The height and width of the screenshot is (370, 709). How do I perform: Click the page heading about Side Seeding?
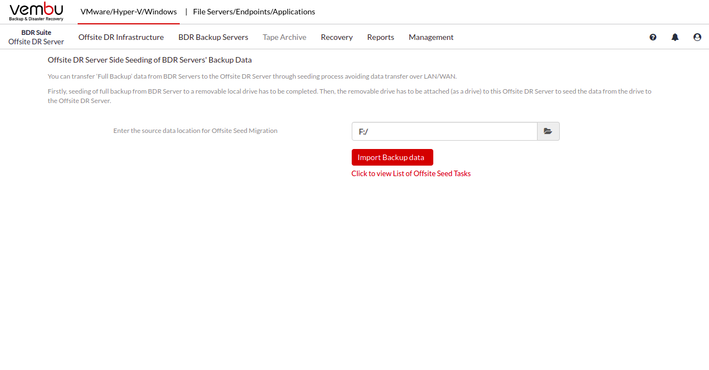coord(150,60)
